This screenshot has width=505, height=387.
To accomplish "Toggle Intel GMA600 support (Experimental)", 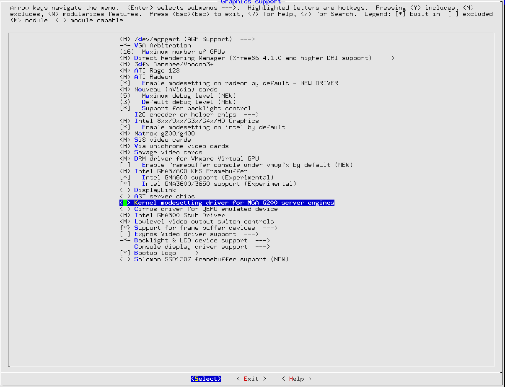I will pyautogui.click(x=197, y=177).
